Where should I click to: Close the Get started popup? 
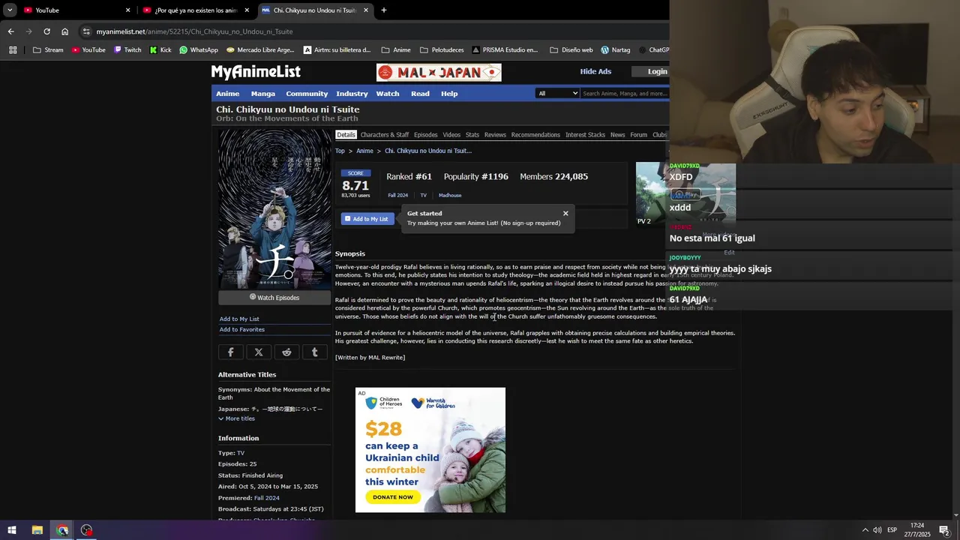point(565,214)
